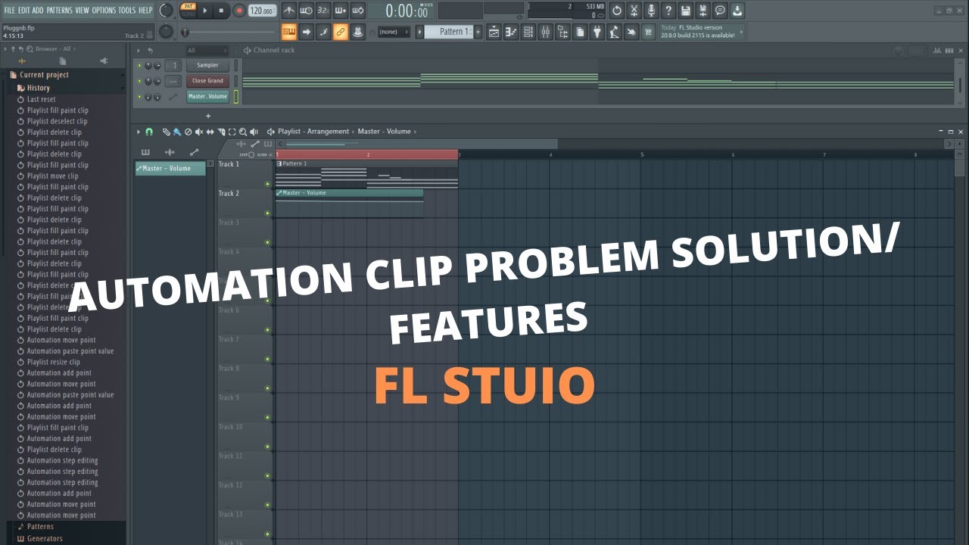Screen dimensions: 969x545
Task: Select the Mute tool in Playlist
Action: coord(199,132)
